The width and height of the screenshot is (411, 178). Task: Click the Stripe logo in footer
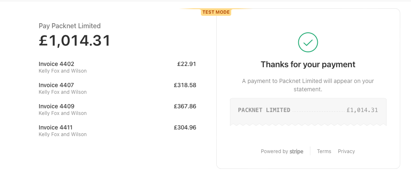tap(297, 151)
